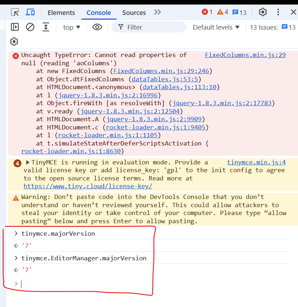This screenshot has width=298, height=307.
Task: Clear the console
Action: (30, 27)
